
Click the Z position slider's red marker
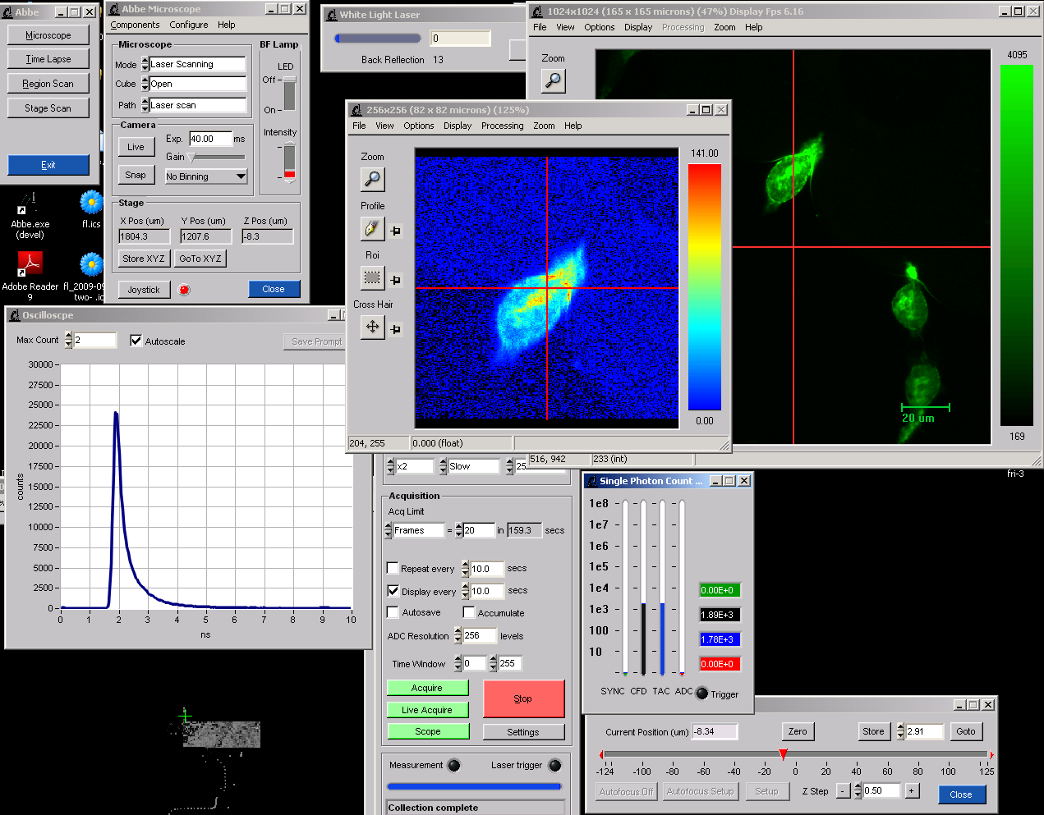(784, 754)
